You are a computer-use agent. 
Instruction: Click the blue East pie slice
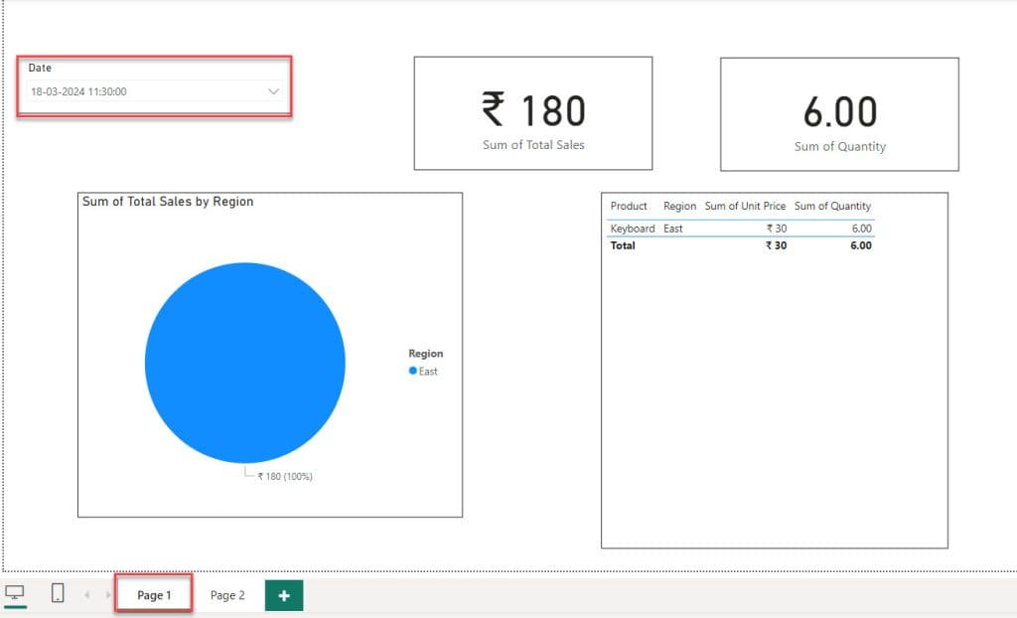[x=245, y=363]
